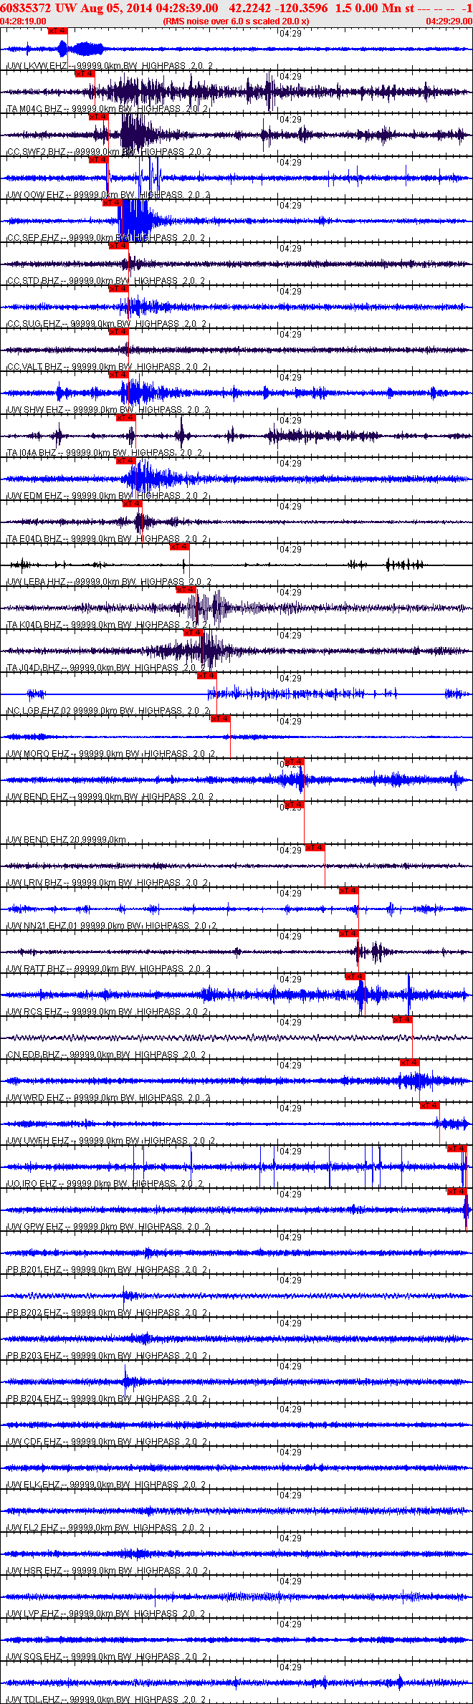Click the event ID 60835372 in the header

tap(25, 8)
